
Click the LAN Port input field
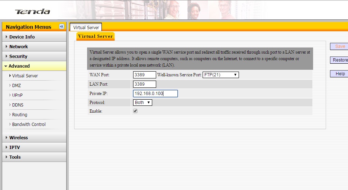tap(144, 84)
